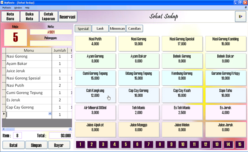248x152 pixels.
Task: Click the MyResto app icon in title bar
Action: [2, 2]
